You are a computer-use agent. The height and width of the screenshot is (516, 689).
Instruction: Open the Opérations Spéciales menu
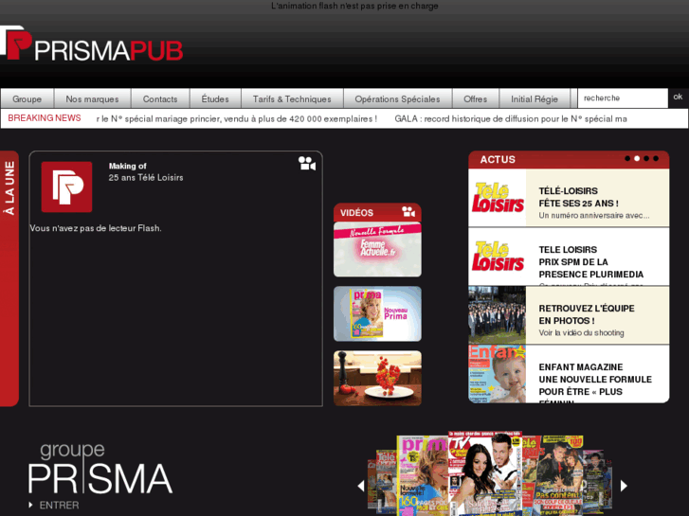[398, 98]
